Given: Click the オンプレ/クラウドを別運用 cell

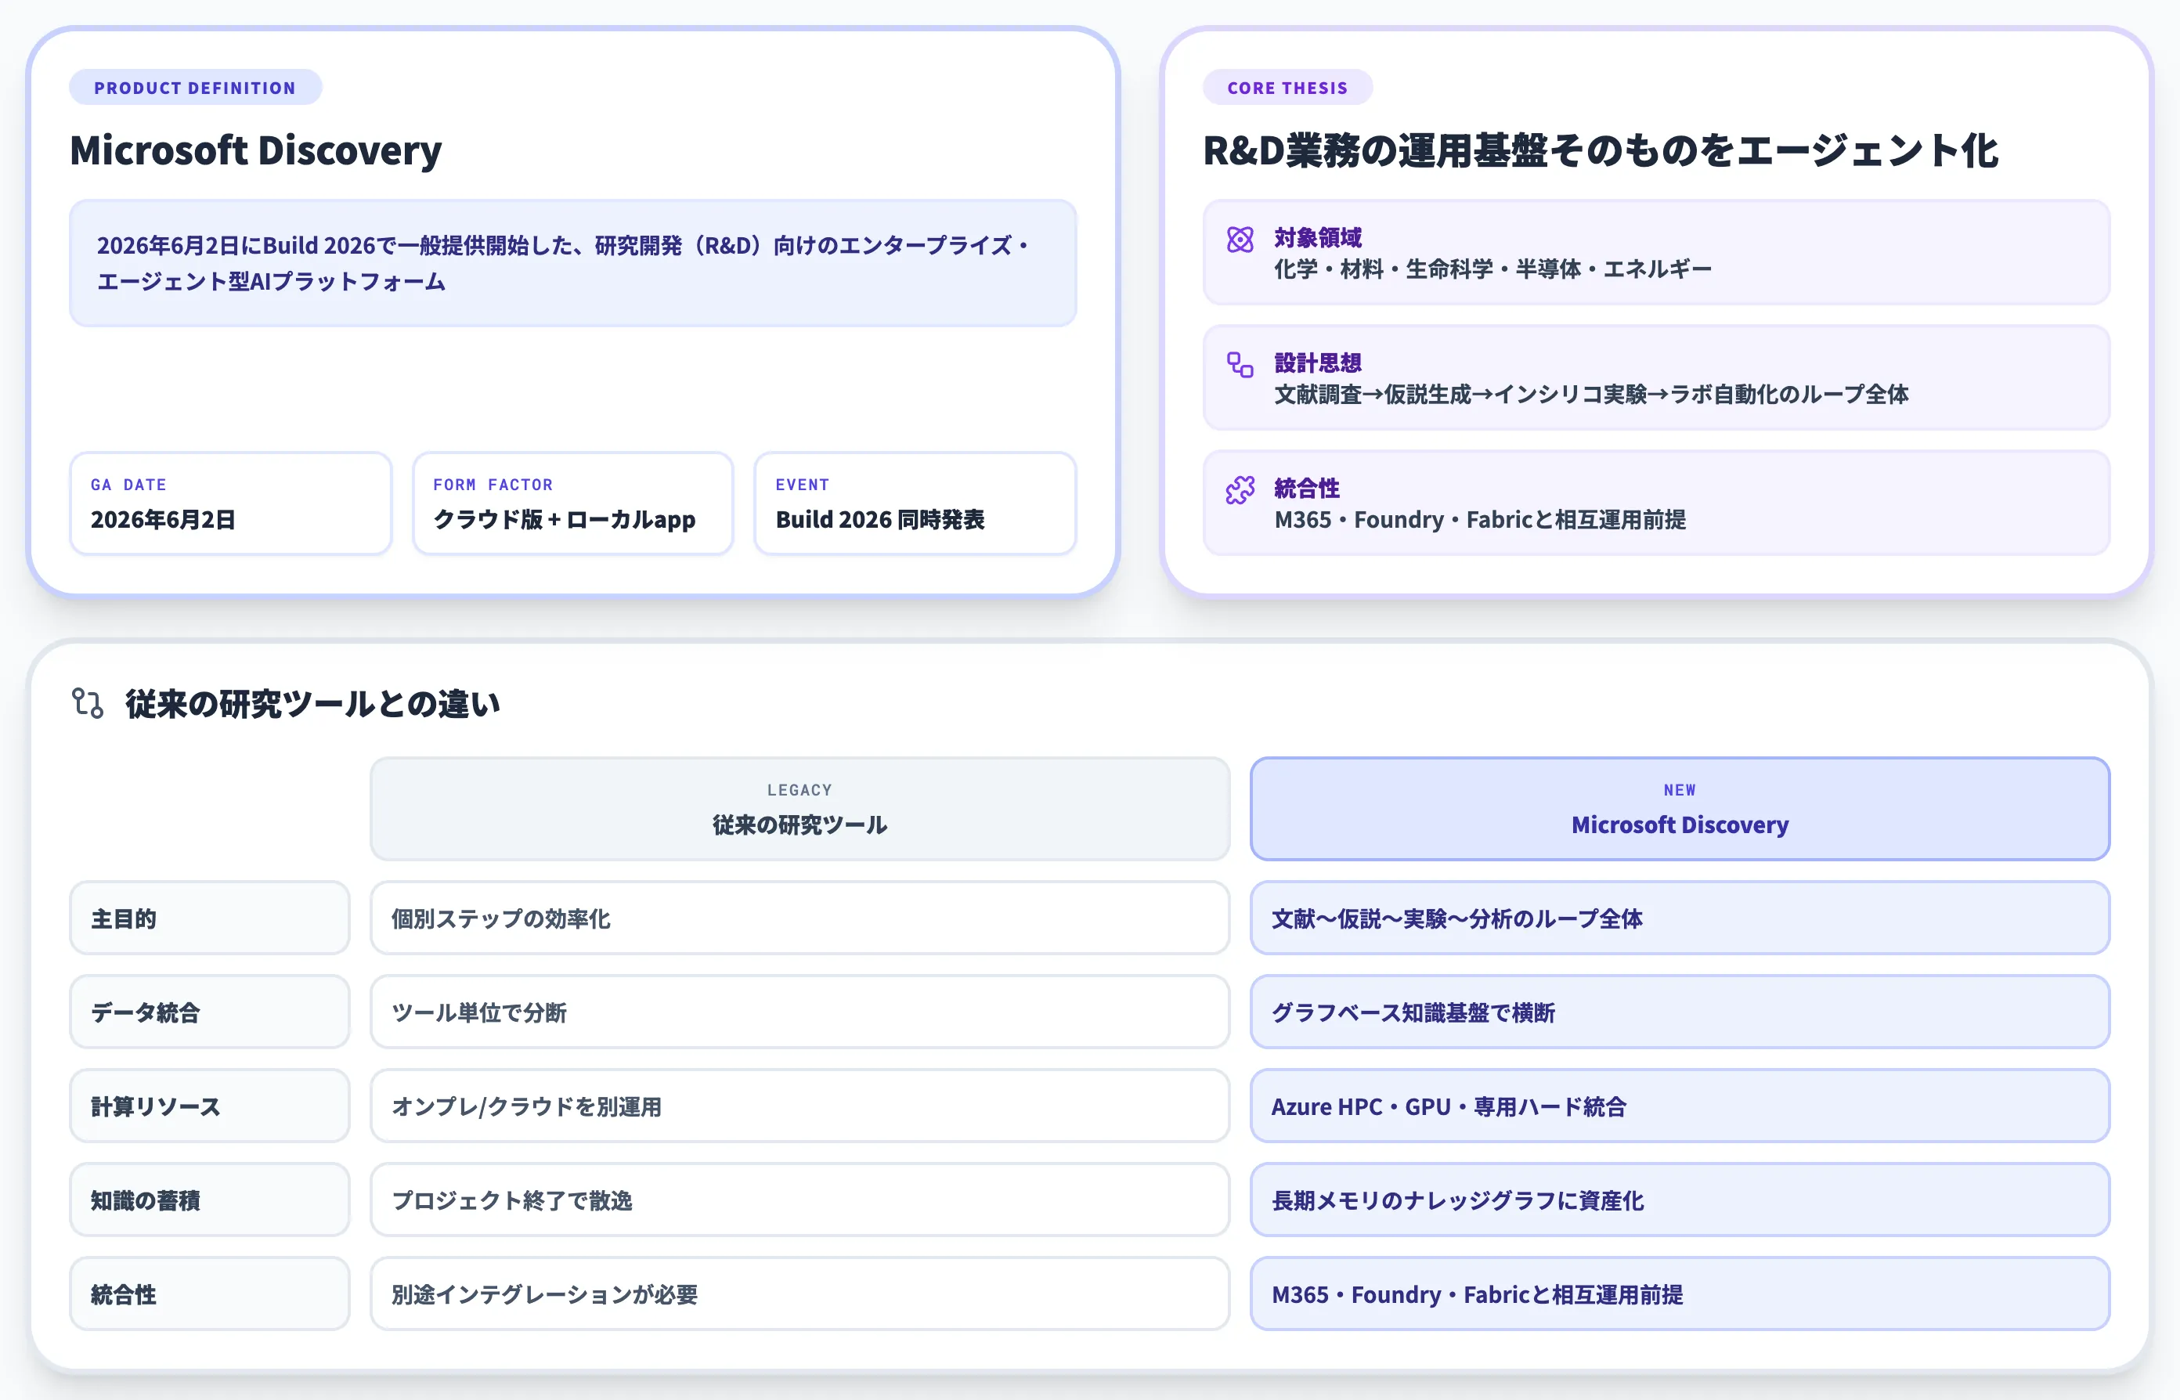Looking at the screenshot, I should 800,1106.
